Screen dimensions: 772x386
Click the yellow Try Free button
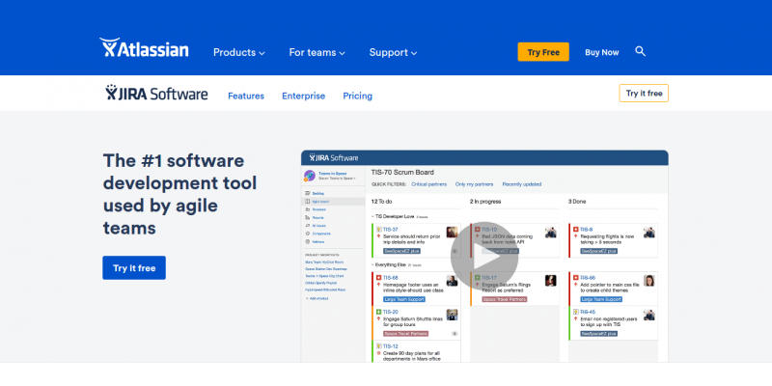pyautogui.click(x=543, y=52)
